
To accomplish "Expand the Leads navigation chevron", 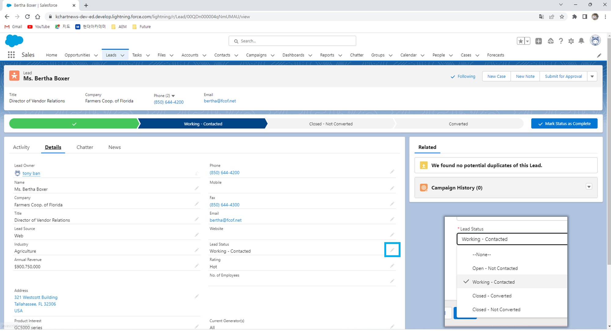I will pyautogui.click(x=123, y=55).
